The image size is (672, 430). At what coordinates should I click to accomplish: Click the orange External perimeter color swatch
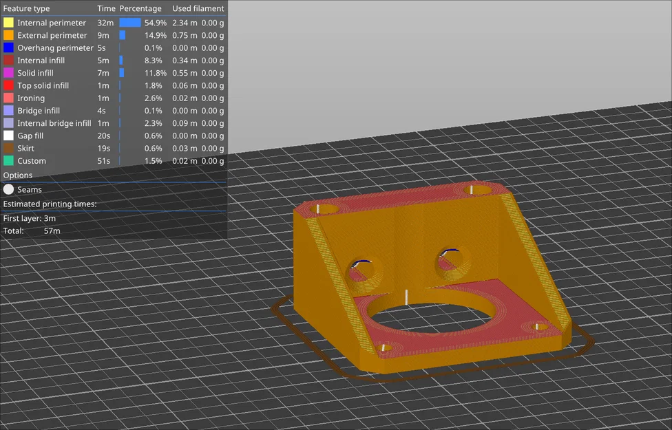[8, 35]
